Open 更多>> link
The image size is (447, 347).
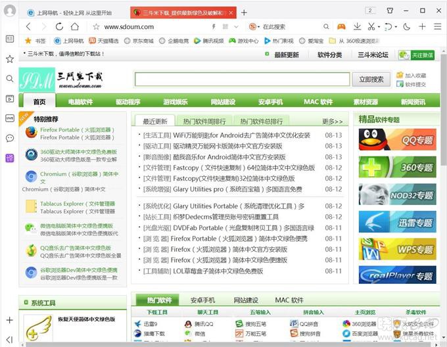[x=333, y=122]
